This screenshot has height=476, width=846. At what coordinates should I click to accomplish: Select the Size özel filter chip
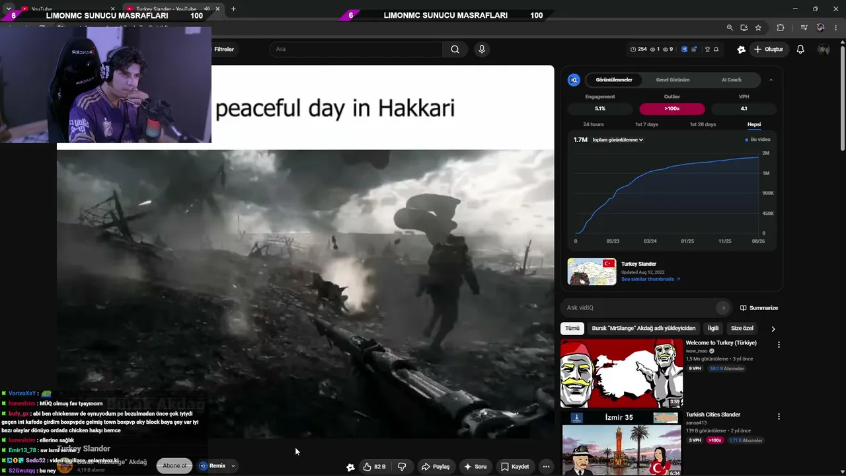click(x=742, y=328)
